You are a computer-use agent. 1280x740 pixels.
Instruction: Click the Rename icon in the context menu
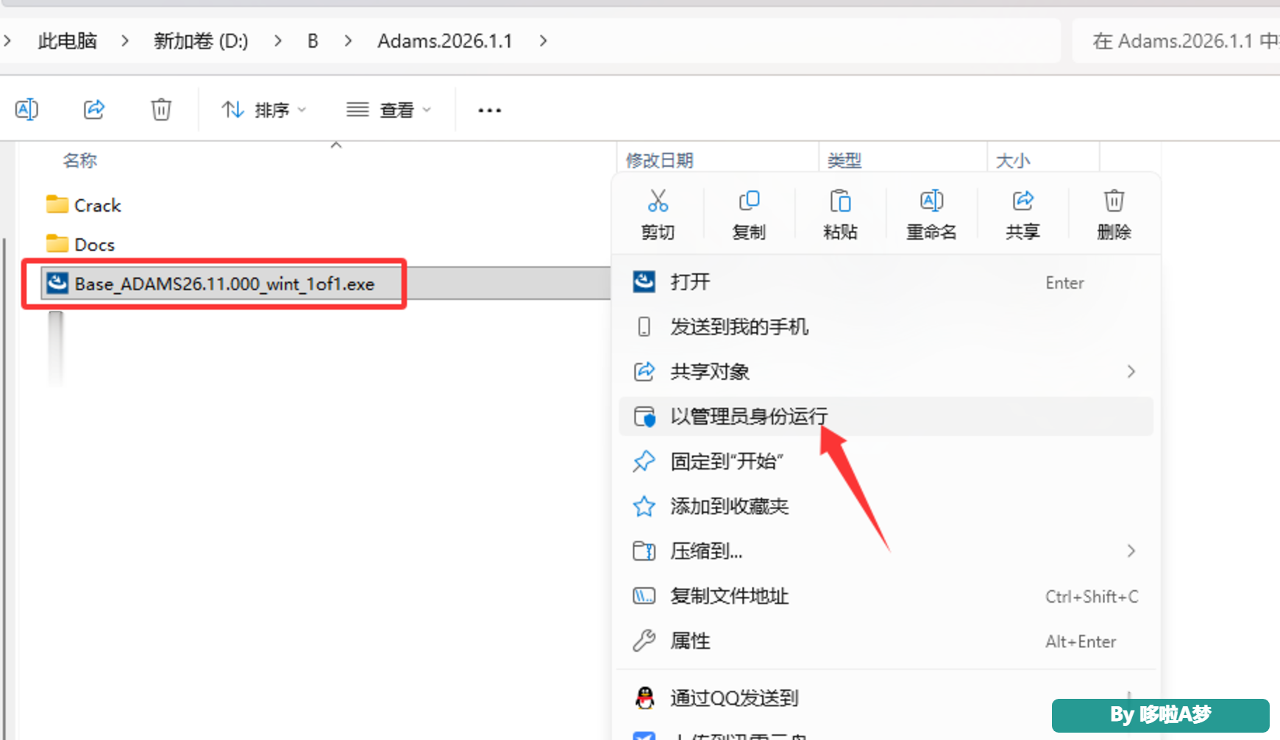(x=931, y=201)
